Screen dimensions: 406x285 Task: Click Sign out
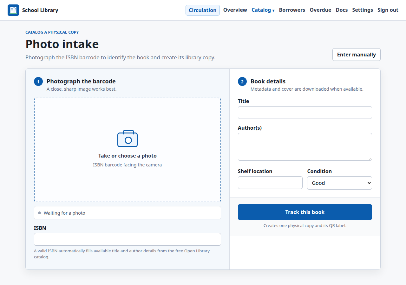[388, 10]
